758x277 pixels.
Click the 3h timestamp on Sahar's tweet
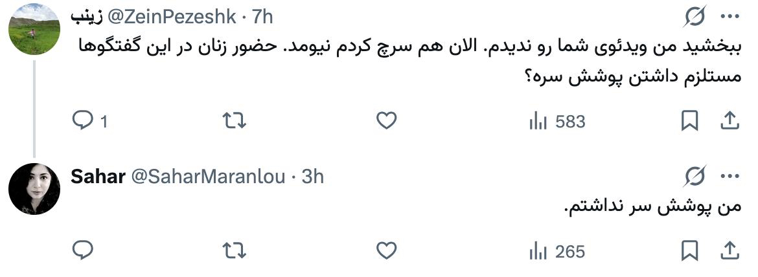point(313,176)
